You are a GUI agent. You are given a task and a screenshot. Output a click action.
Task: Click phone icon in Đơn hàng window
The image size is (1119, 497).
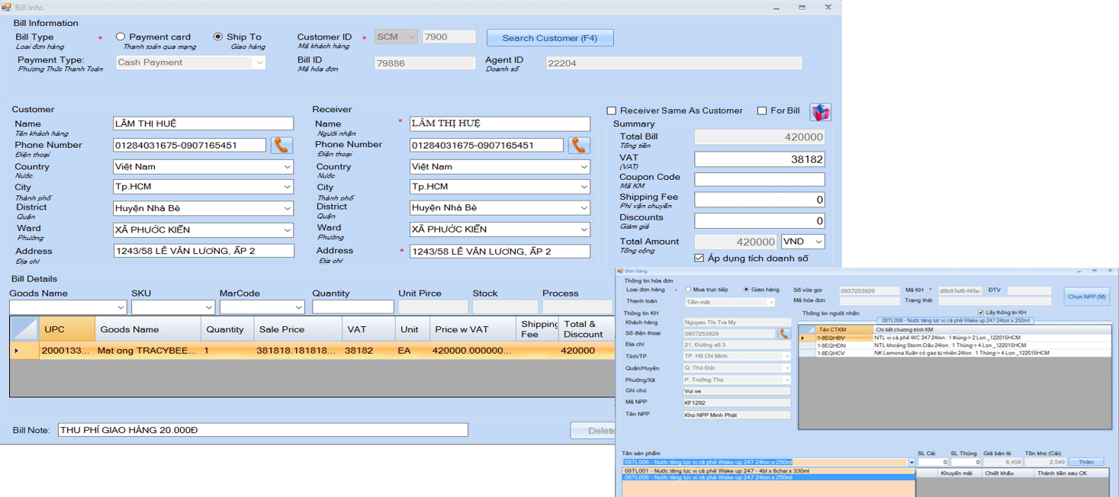(x=783, y=334)
